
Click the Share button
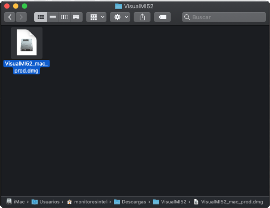point(142,17)
